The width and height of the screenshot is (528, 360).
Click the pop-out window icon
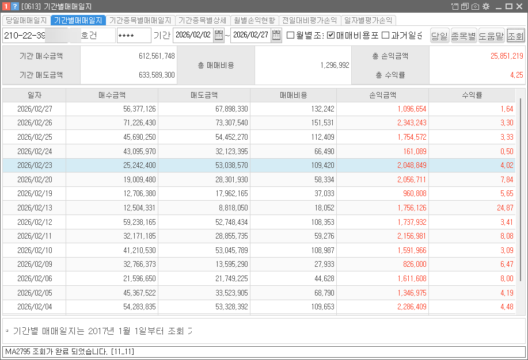click(x=455, y=6)
